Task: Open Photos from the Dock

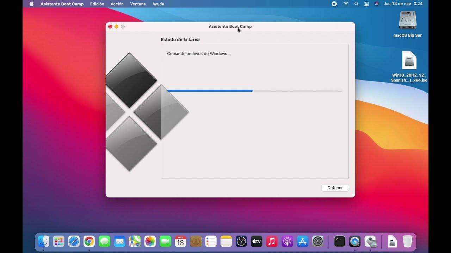Action: click(x=150, y=241)
